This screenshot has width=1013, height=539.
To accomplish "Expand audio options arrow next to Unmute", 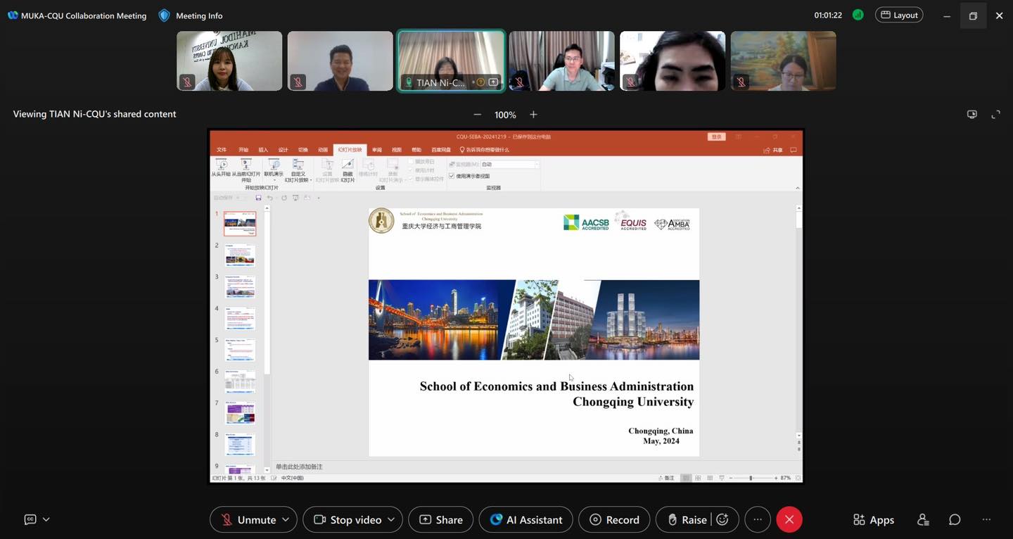I will click(x=286, y=520).
